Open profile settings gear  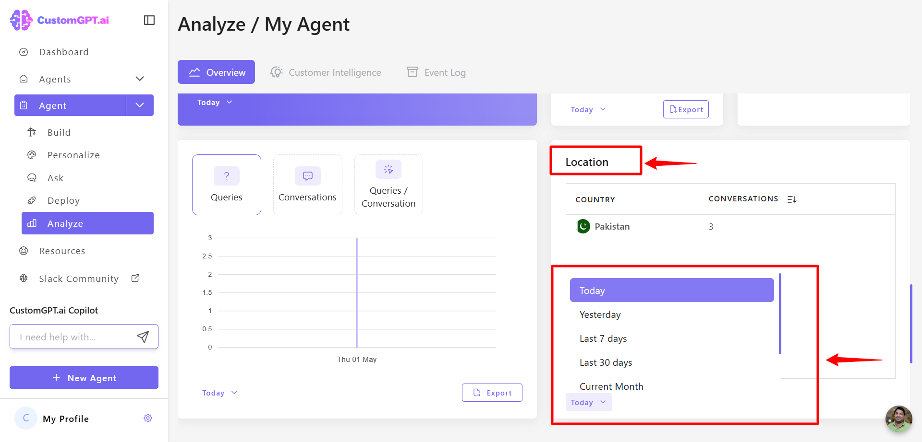(x=148, y=418)
